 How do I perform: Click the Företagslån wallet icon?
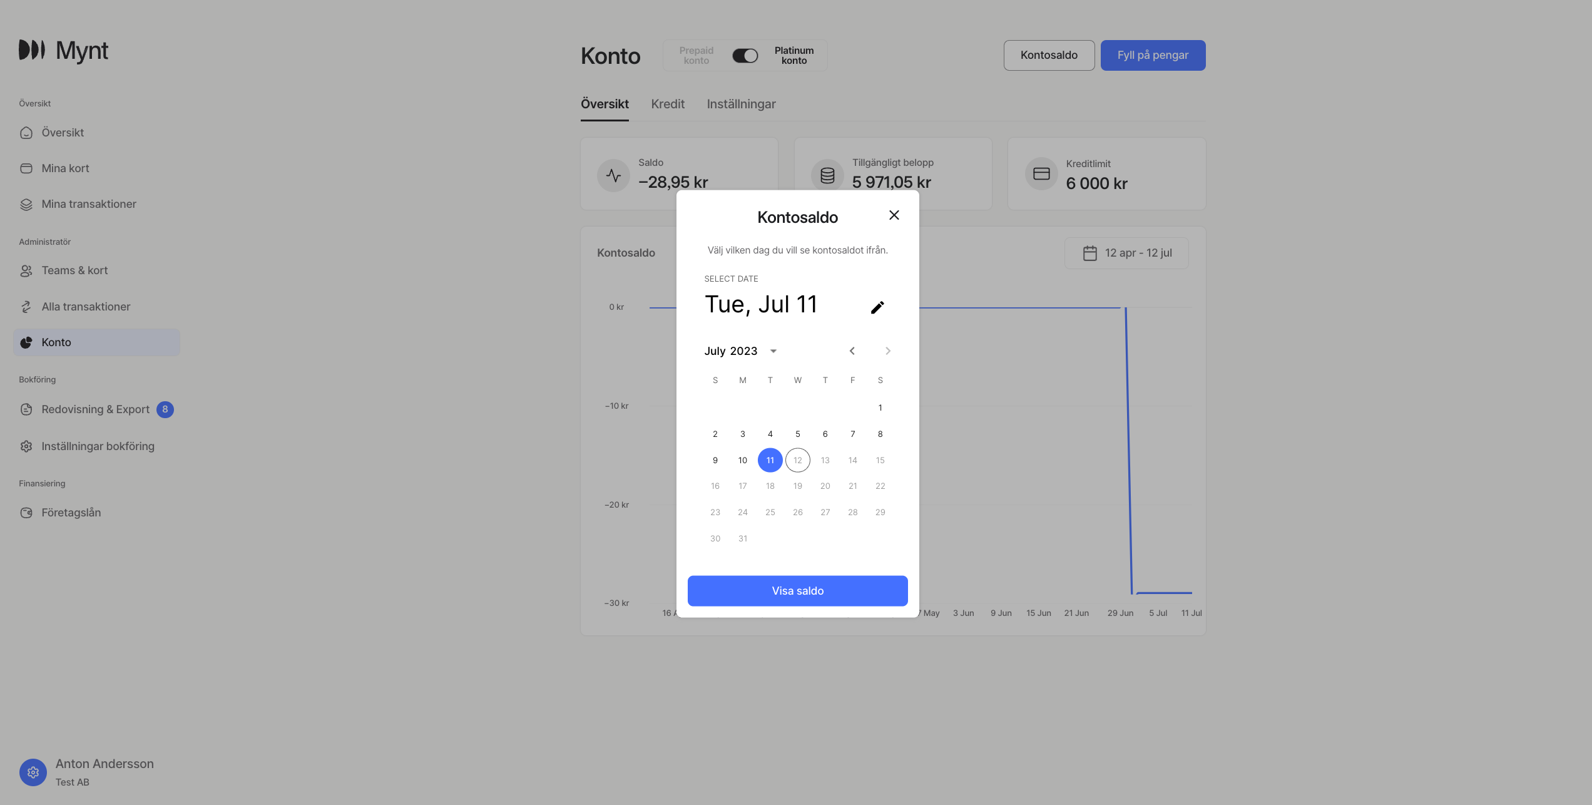point(26,513)
